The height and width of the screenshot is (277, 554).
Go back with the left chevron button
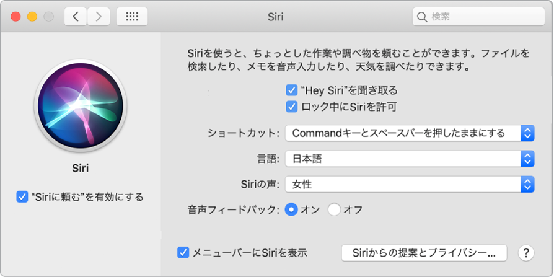75,17
